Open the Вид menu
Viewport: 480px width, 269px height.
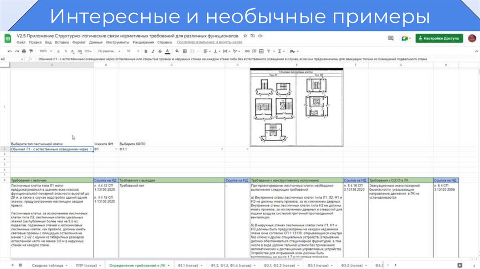(48, 43)
